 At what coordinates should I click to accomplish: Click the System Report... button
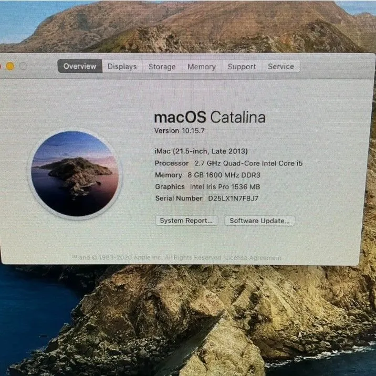click(186, 221)
